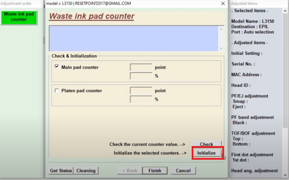Click down arrow of Adjusted items scrollbar
This screenshot has width=289, height=180.
click(x=285, y=175)
